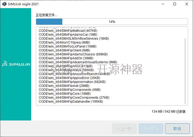Select the SMAFipAdamsCar (1MB) row
Viewport: 193px width, 137px height.
coord(68,35)
